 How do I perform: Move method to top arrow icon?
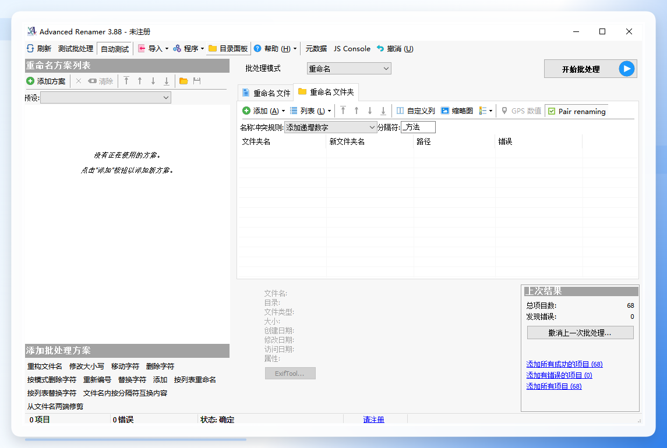pyautogui.click(x=126, y=81)
